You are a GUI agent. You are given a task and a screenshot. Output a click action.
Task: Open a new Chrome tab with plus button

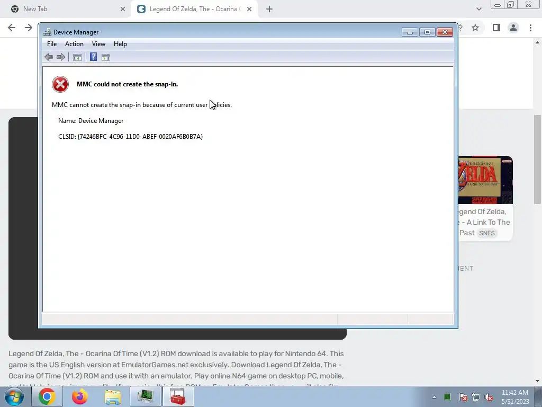click(x=269, y=9)
